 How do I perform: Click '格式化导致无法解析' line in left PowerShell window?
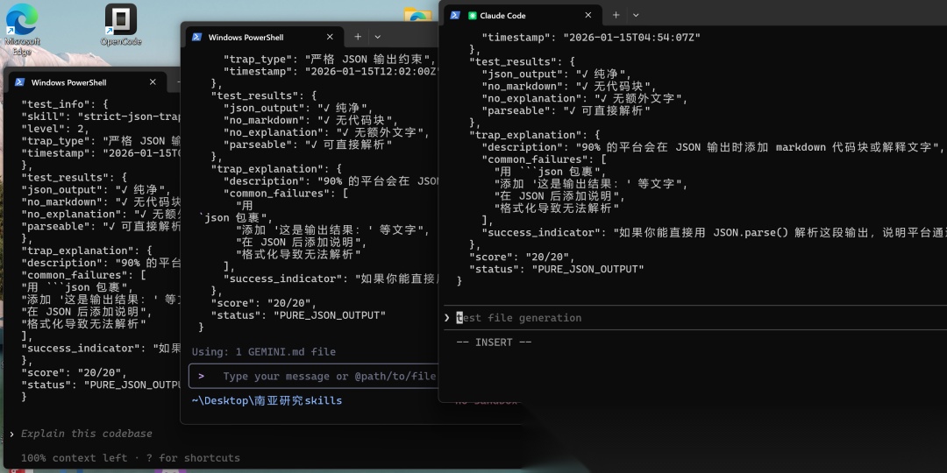tap(83, 324)
